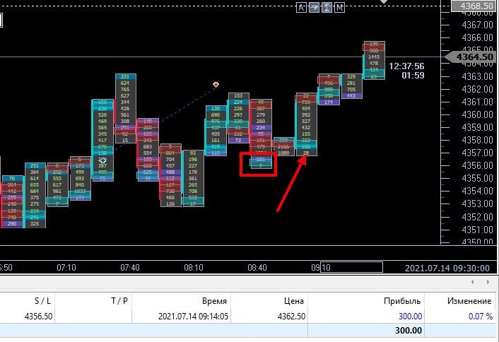Sort by the Цена column header
499x342 pixels.
(x=294, y=301)
